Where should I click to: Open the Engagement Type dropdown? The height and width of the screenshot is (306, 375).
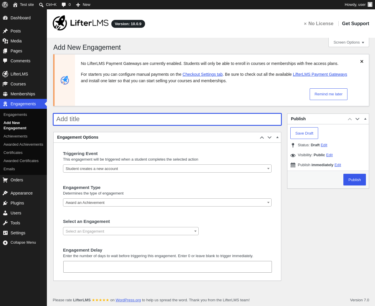(x=167, y=202)
